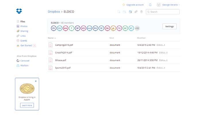Image resolution: width=197 pixels, height=115 pixels.
Task: Close the Dropbox hiring promo box
Action: [36, 81]
